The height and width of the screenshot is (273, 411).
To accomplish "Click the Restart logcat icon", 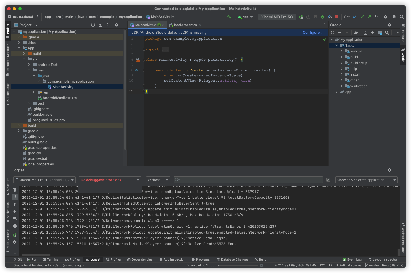I will [x=15, y=235].
